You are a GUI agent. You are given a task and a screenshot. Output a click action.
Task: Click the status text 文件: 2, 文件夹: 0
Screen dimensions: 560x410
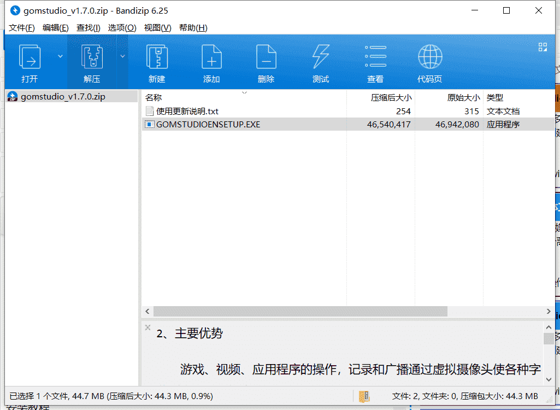425,396
